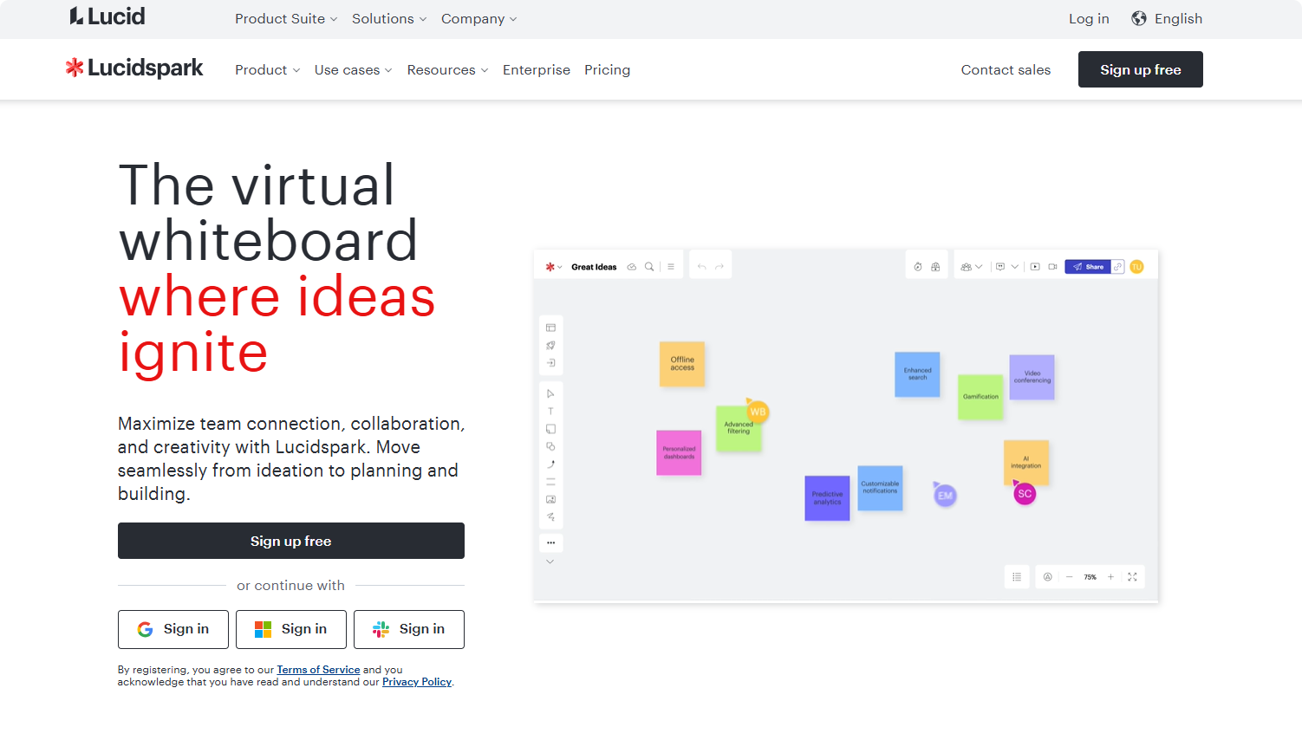Viewport: 1302px width, 740px height.
Task: Click the redo arrow in whiteboard preview
Action: pos(719,267)
